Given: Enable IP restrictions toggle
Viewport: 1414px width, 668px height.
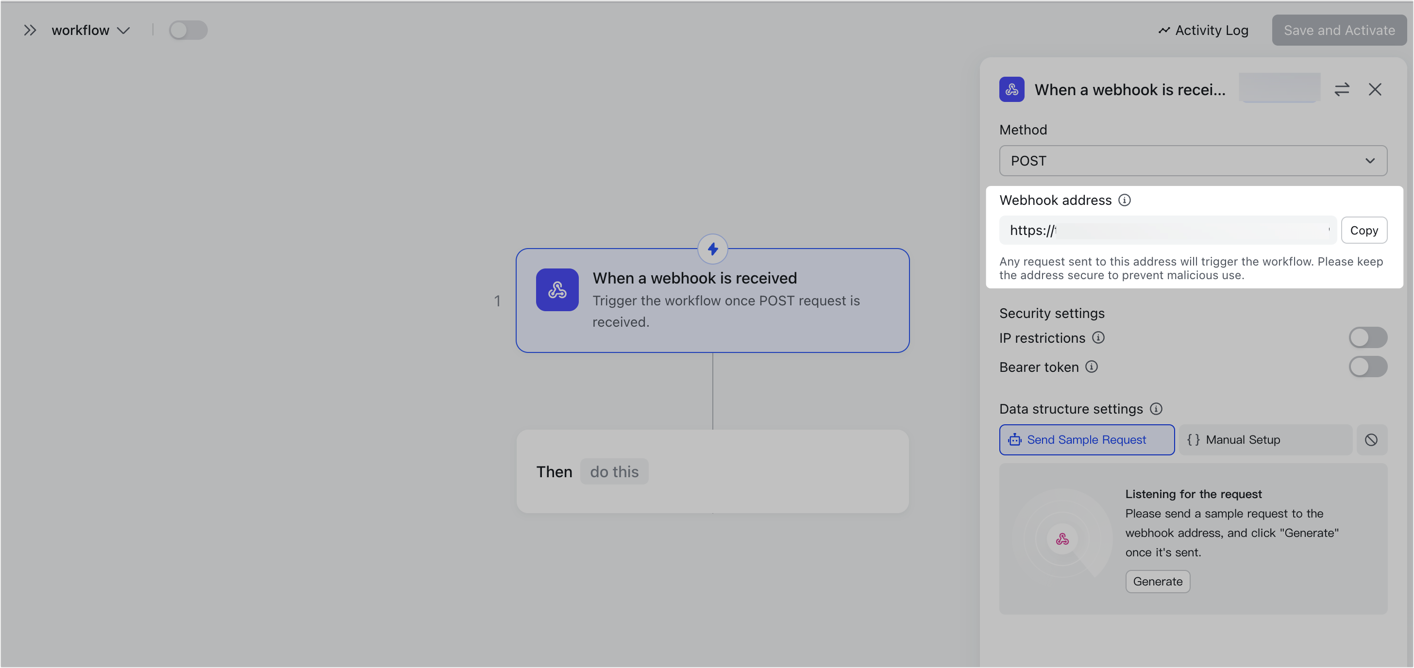Looking at the screenshot, I should point(1367,337).
